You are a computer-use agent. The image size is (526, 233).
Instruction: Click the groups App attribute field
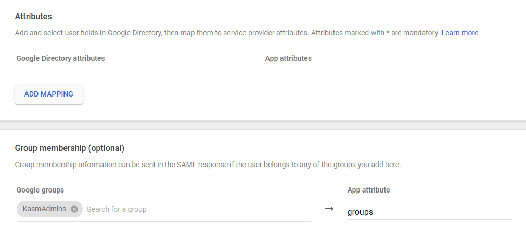429,212
